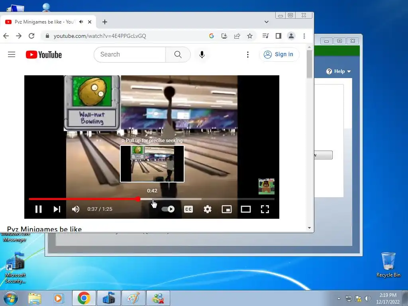Click the install app icon in address bar
This screenshot has width=408, height=306.
click(224, 36)
